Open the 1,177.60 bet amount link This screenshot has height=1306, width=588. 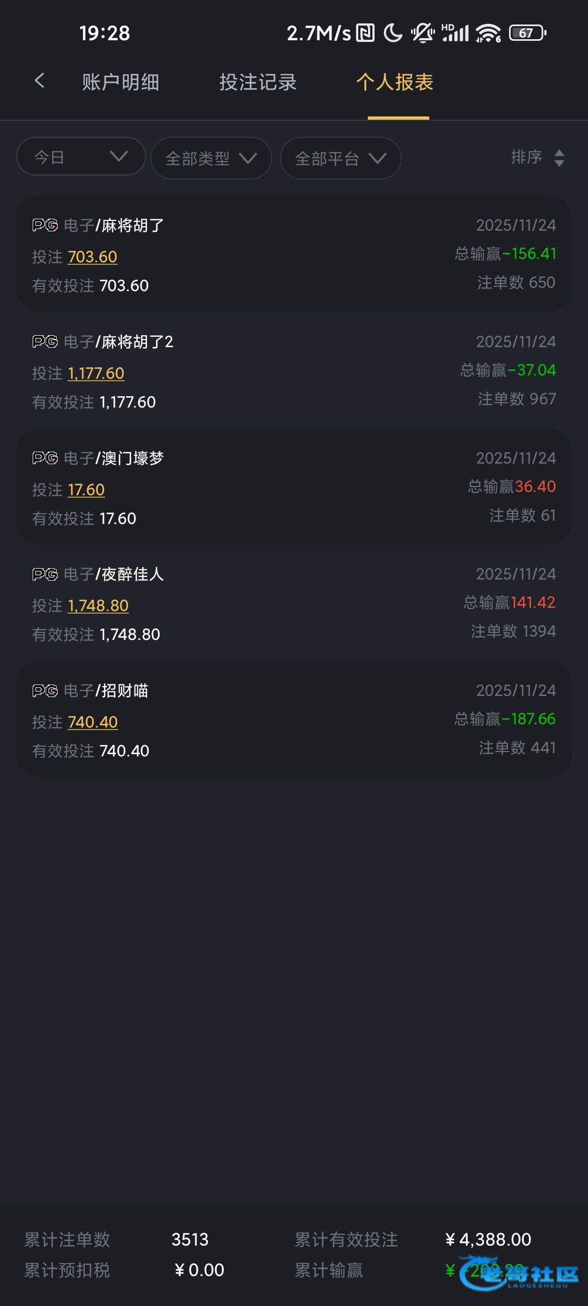point(96,373)
